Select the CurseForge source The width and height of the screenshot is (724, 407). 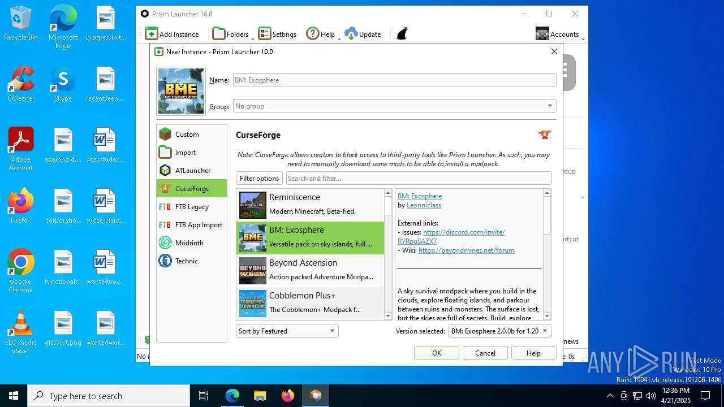pyautogui.click(x=192, y=189)
